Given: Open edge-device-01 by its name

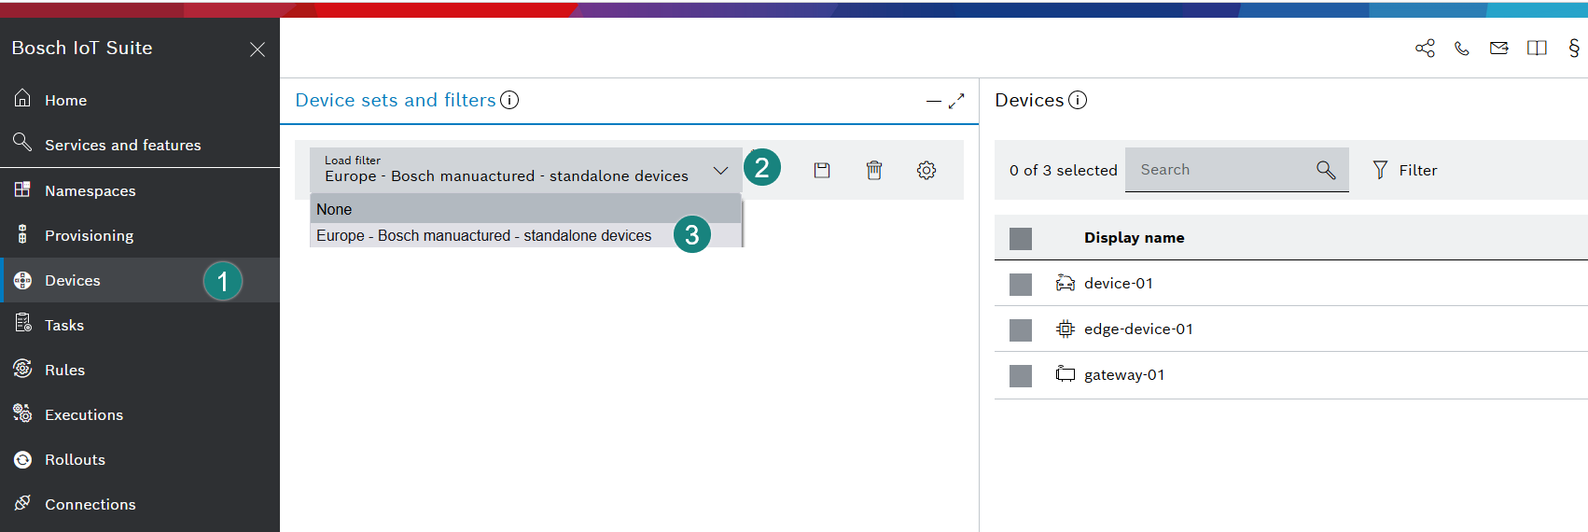Looking at the screenshot, I should (x=1138, y=329).
